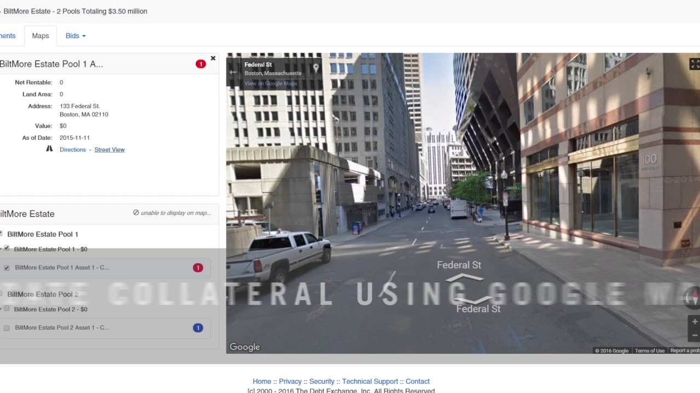700x393 pixels.
Task: Check BiltMore Estate Pool 2 Asset 1 checkbox
Action: tap(7, 327)
